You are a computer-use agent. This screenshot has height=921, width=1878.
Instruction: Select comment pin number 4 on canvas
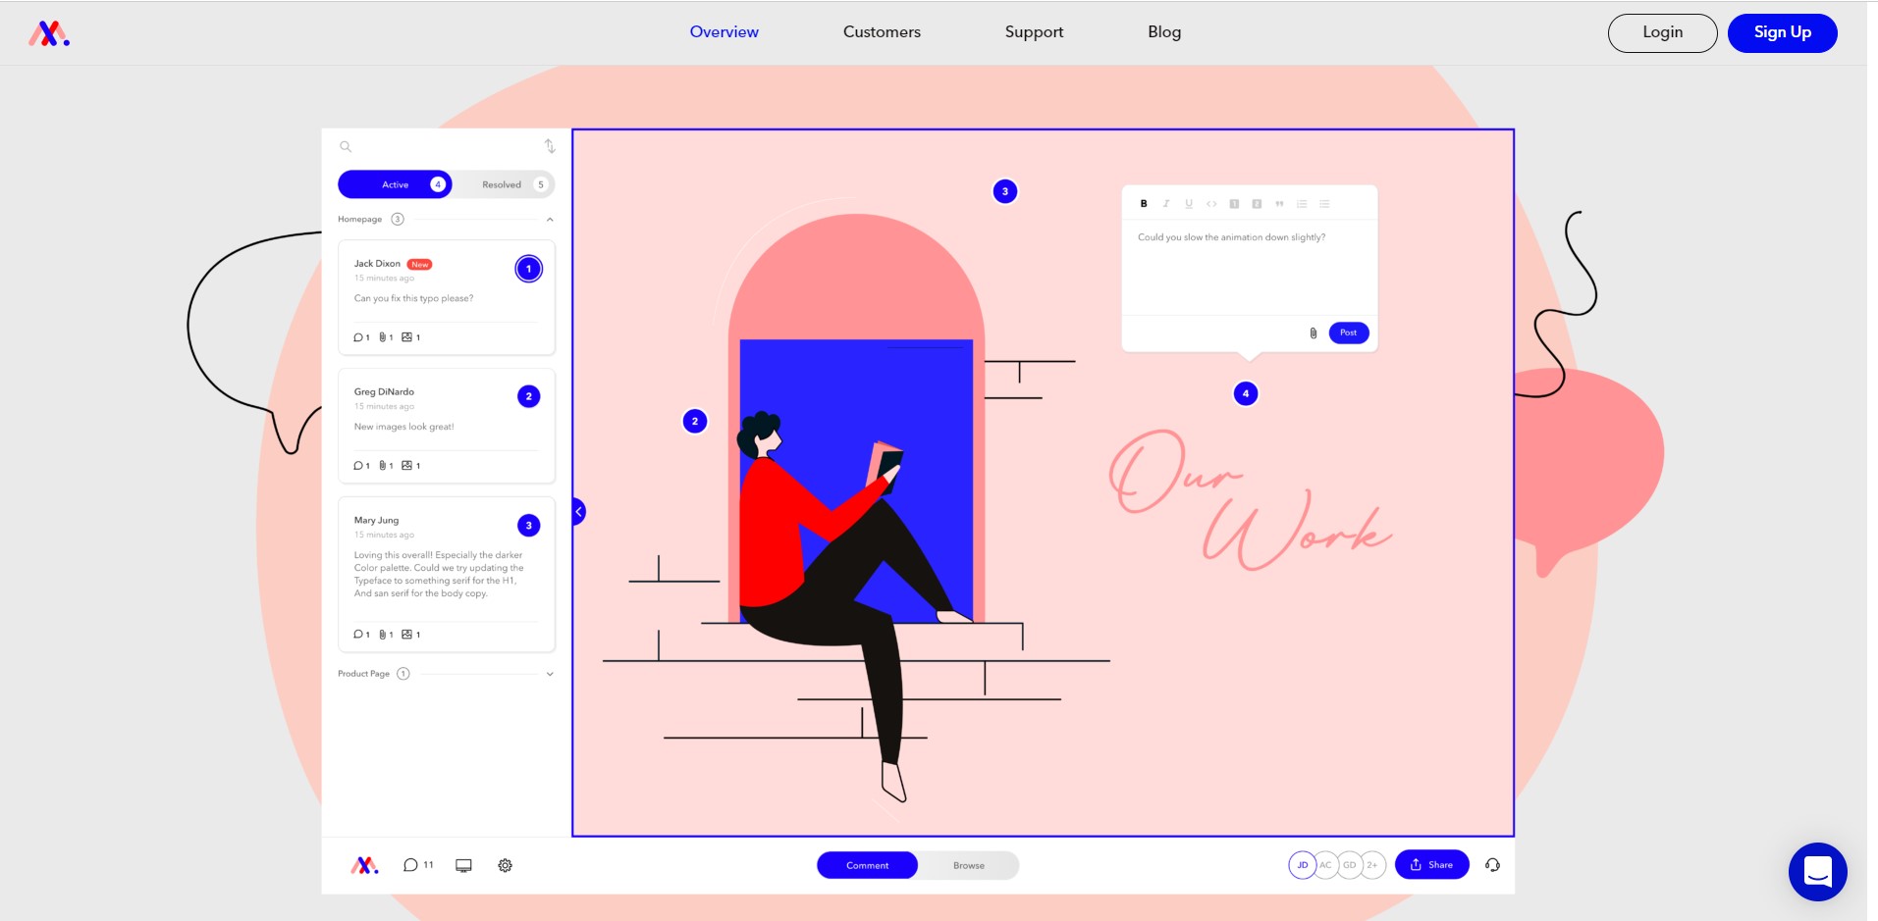pyautogui.click(x=1246, y=393)
